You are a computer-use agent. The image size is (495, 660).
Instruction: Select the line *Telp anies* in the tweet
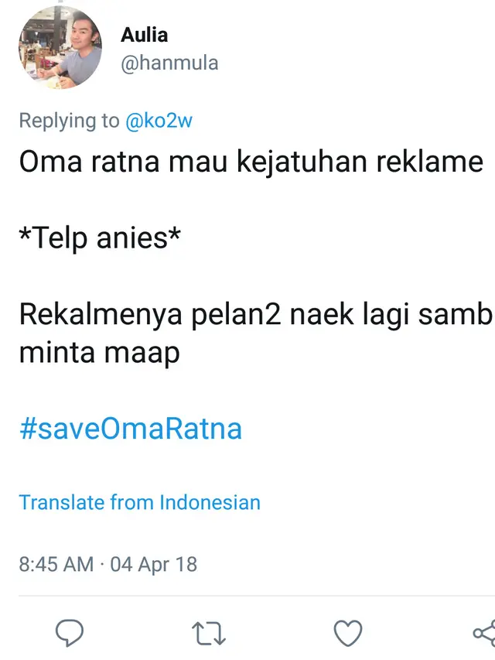tap(101, 238)
